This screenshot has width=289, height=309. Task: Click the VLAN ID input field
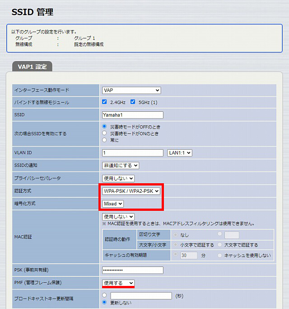[133, 153]
